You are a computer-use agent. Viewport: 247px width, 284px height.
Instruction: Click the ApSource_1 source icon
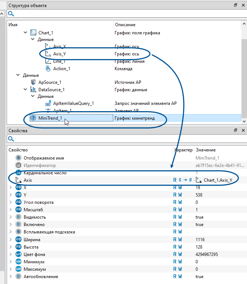click(33, 82)
